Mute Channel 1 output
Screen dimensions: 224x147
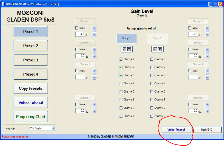tap(77, 28)
